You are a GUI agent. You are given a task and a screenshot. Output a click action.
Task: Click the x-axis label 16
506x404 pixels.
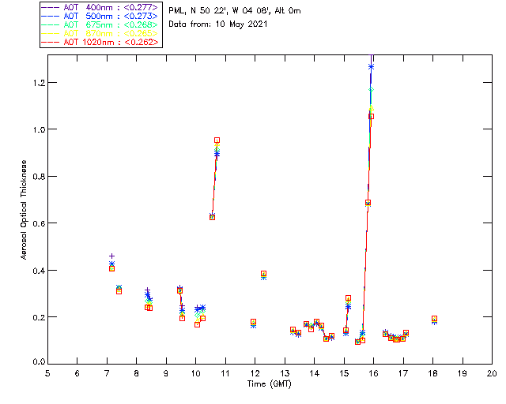pyautogui.click(x=373, y=373)
